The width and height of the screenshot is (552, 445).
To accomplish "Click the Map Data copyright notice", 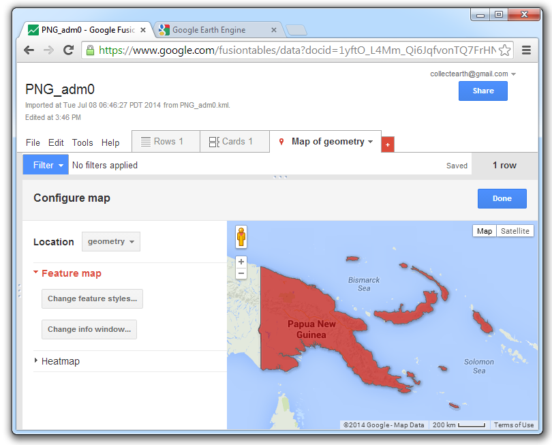I will [x=384, y=425].
